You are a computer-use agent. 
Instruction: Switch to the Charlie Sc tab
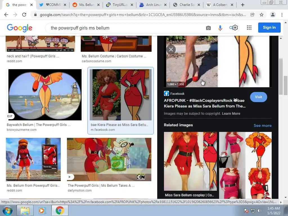click(187, 5)
